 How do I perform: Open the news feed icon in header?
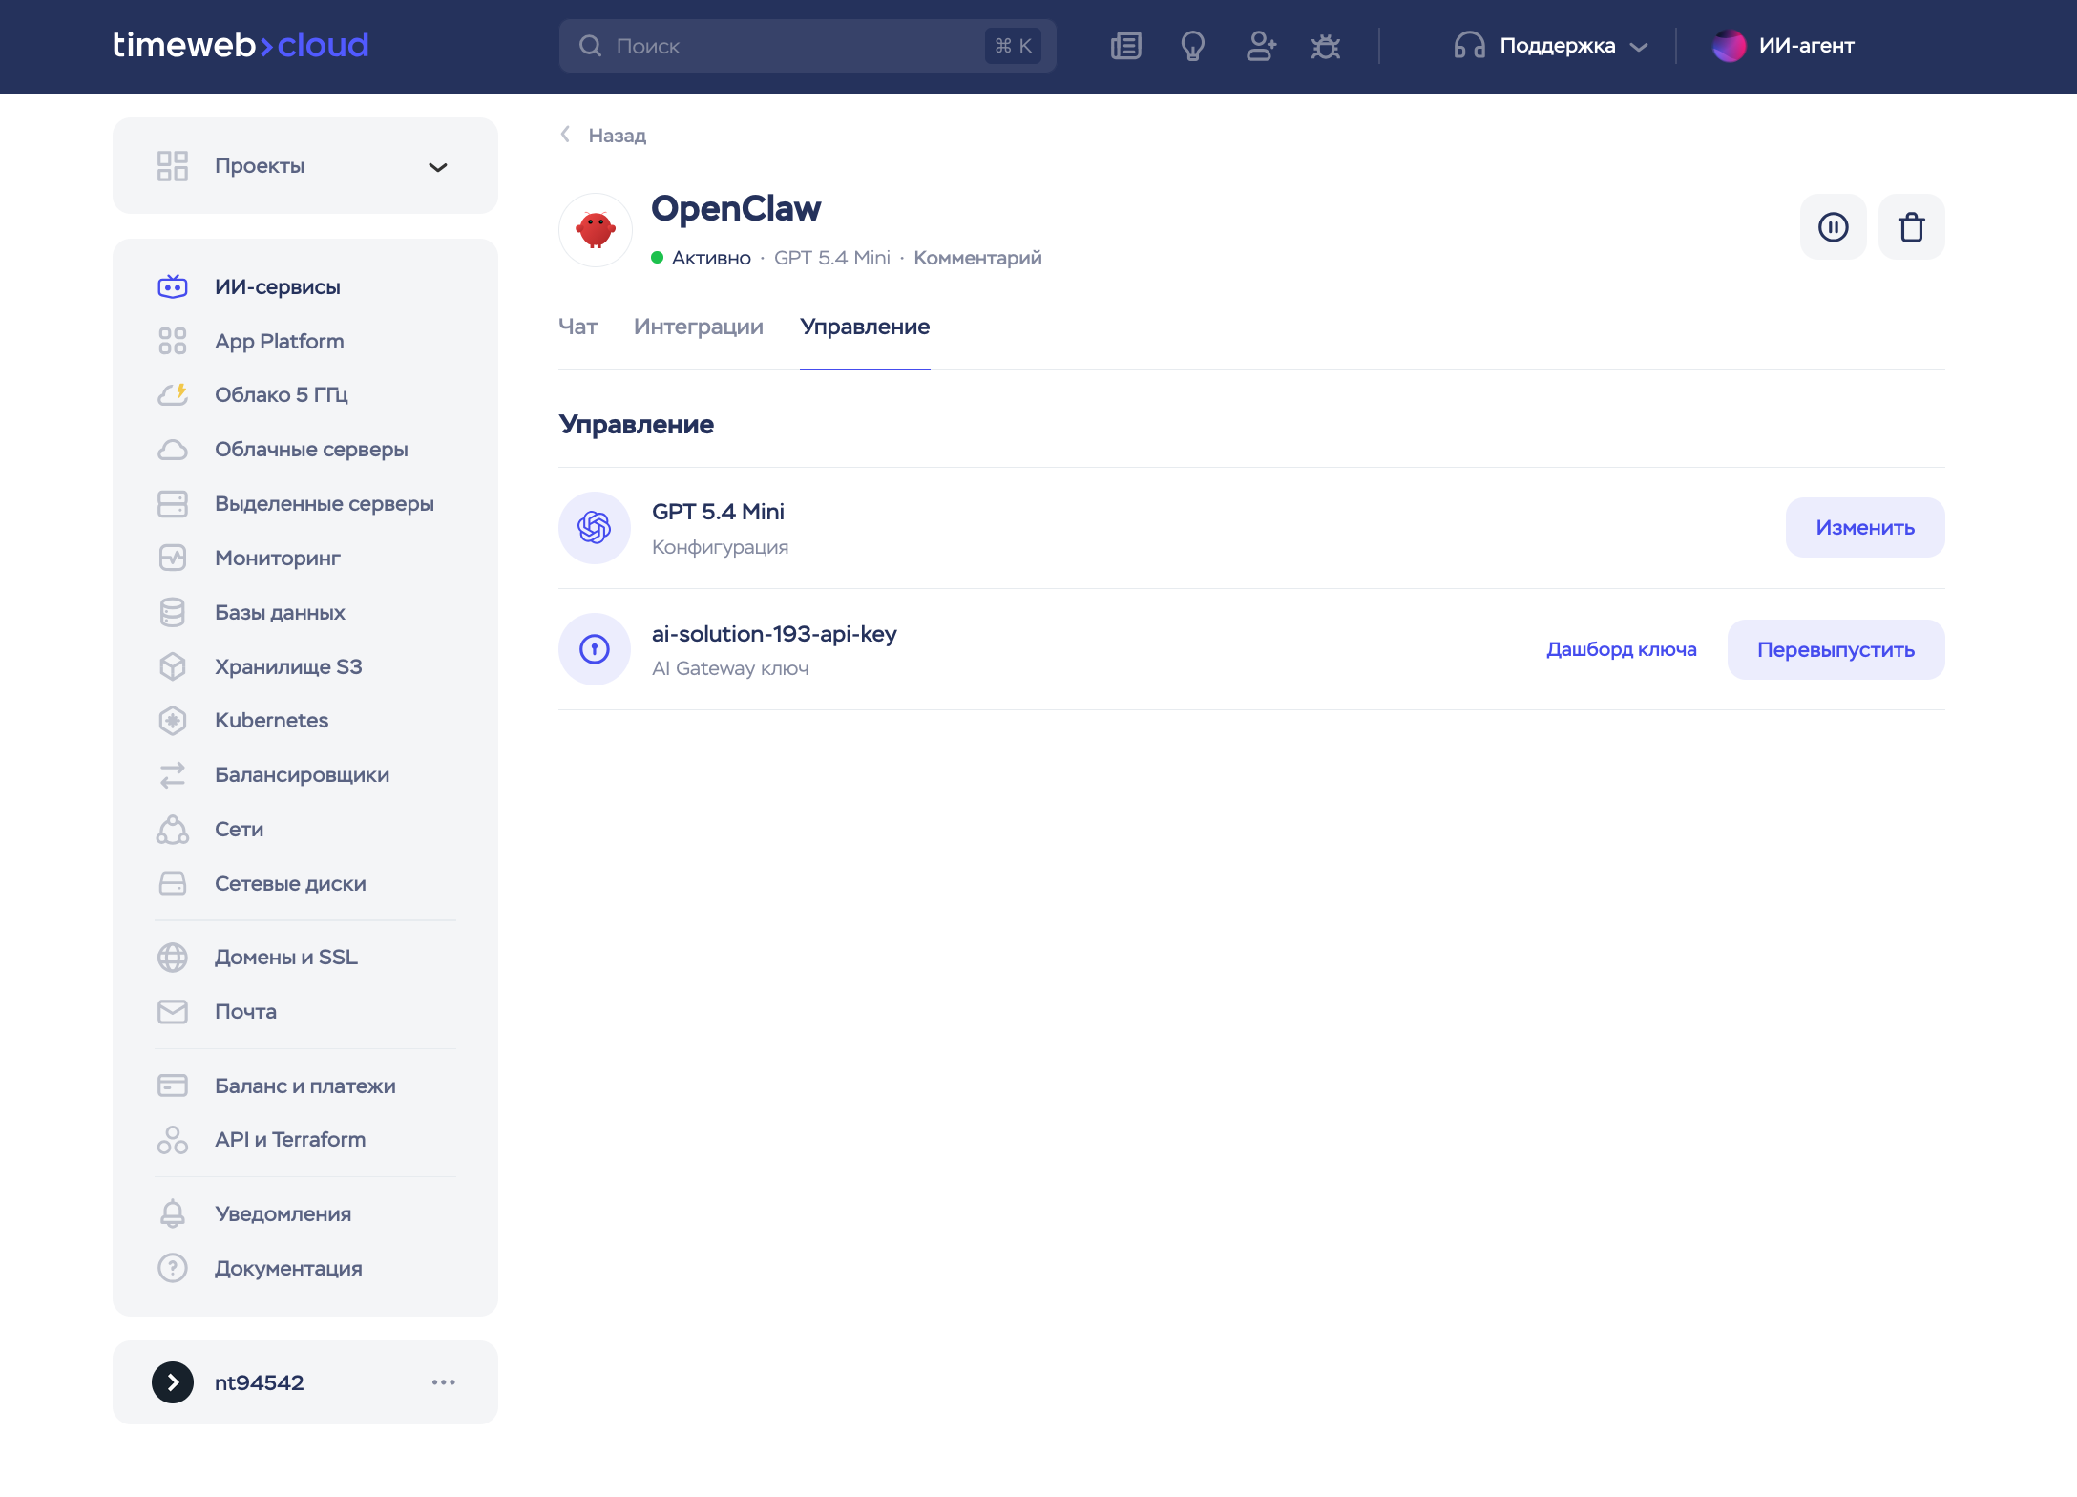(1126, 46)
